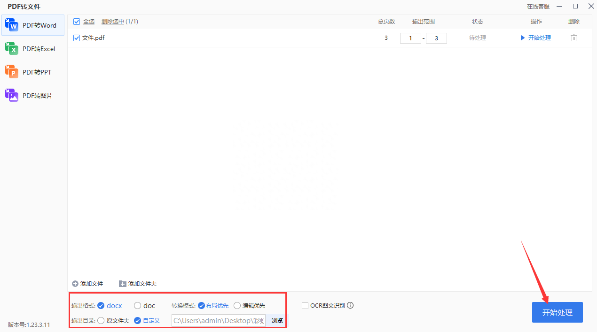Select 原文件夹 as output directory
The image size is (597, 332).
101,321
